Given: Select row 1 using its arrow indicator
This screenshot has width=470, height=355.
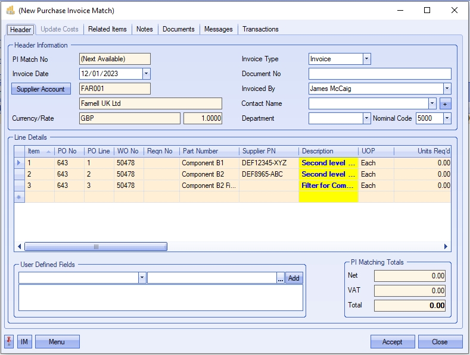Looking at the screenshot, I should 20,162.
